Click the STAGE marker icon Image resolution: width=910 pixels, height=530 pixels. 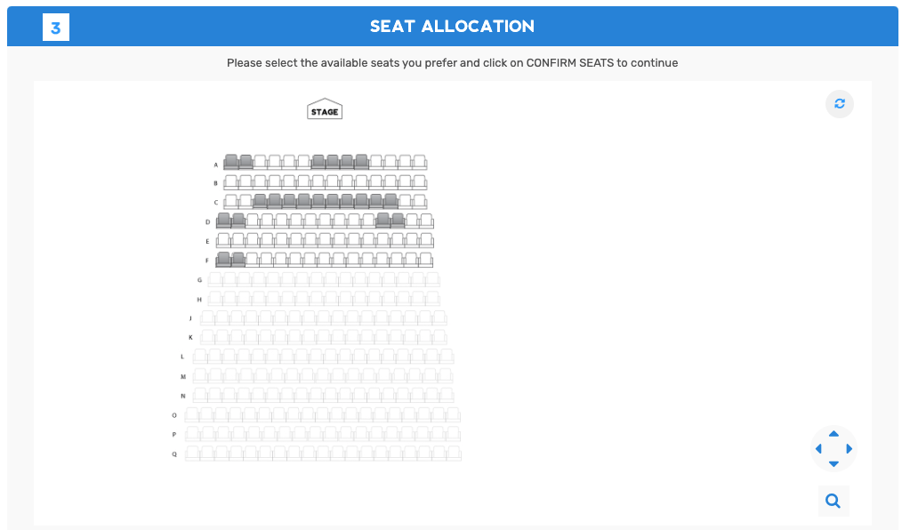coord(325,109)
